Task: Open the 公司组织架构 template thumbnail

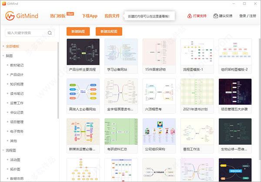Action: (x=158, y=131)
